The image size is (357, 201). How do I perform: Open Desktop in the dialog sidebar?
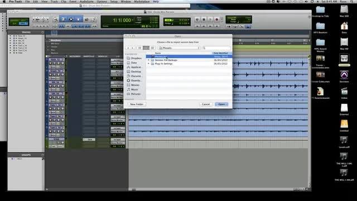coord(134,71)
